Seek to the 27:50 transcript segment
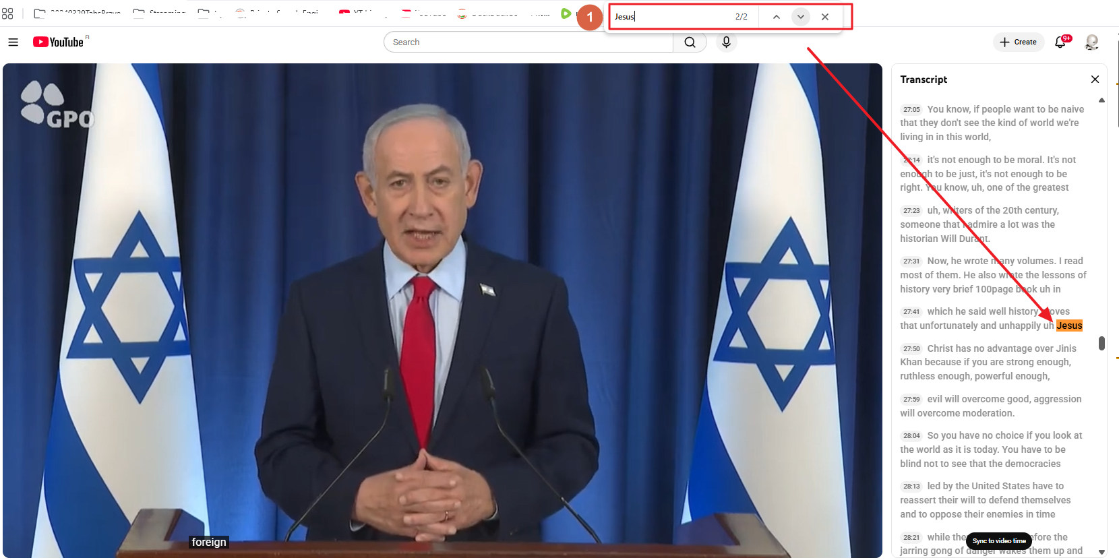Image resolution: width=1119 pixels, height=560 pixels. 911,348
